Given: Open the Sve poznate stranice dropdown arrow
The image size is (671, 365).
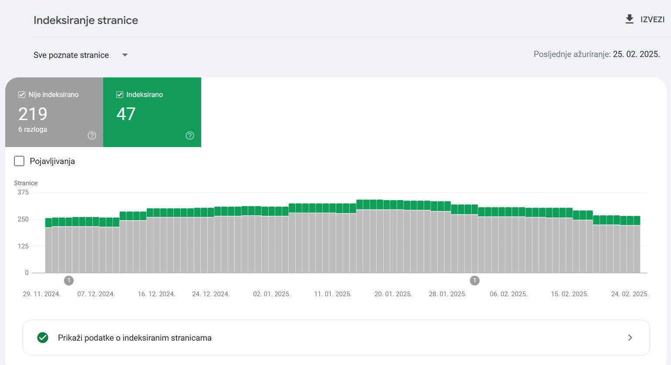Looking at the screenshot, I should [125, 55].
